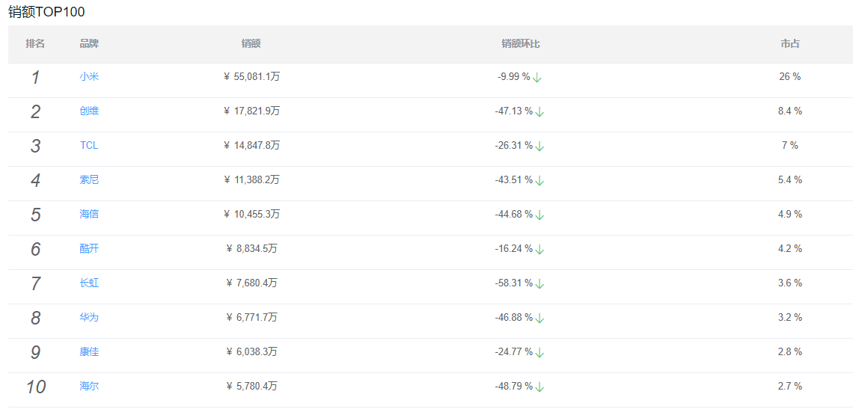
Task: Click the green arrow next to -48.79 %
Action: [x=539, y=387]
